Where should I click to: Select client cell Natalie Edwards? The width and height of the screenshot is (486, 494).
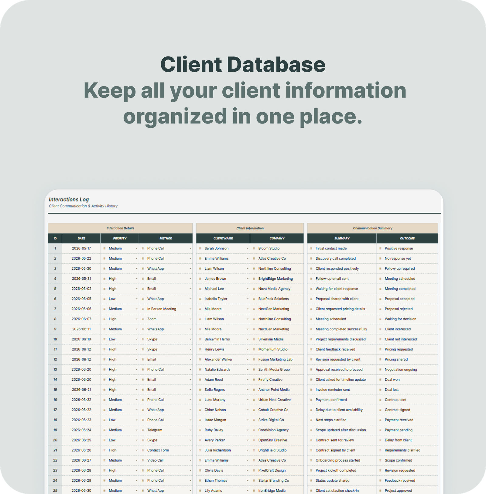(x=223, y=370)
